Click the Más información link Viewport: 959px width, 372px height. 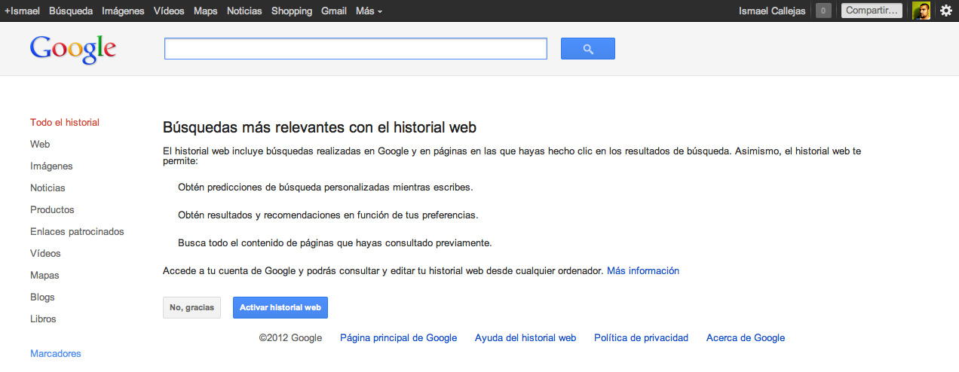tap(643, 271)
